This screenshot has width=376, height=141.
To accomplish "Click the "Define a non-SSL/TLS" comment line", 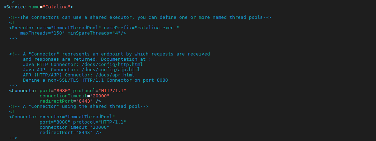I will [x=95, y=80].
